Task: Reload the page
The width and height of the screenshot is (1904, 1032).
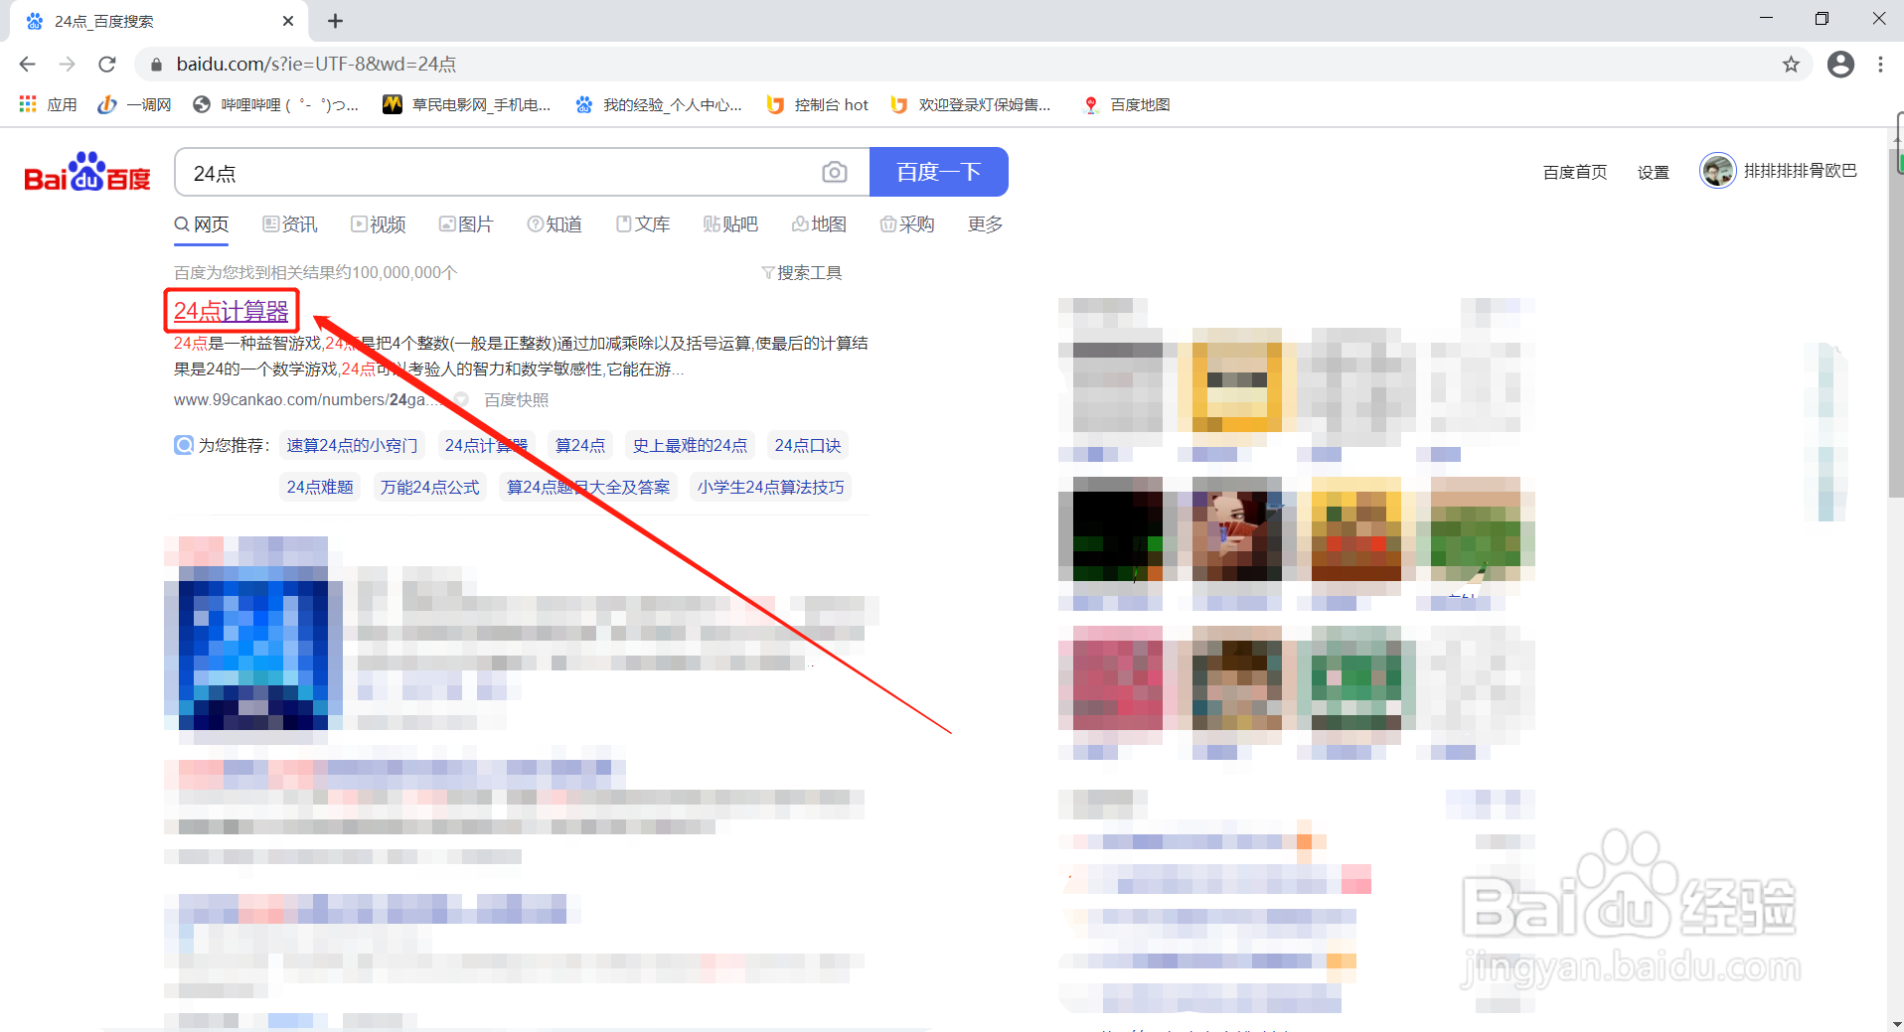Action: (107, 64)
